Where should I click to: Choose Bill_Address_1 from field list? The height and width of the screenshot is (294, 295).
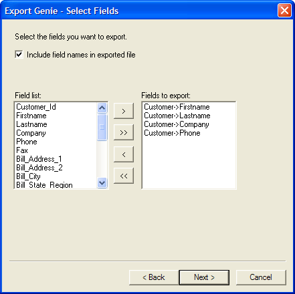click(39, 159)
